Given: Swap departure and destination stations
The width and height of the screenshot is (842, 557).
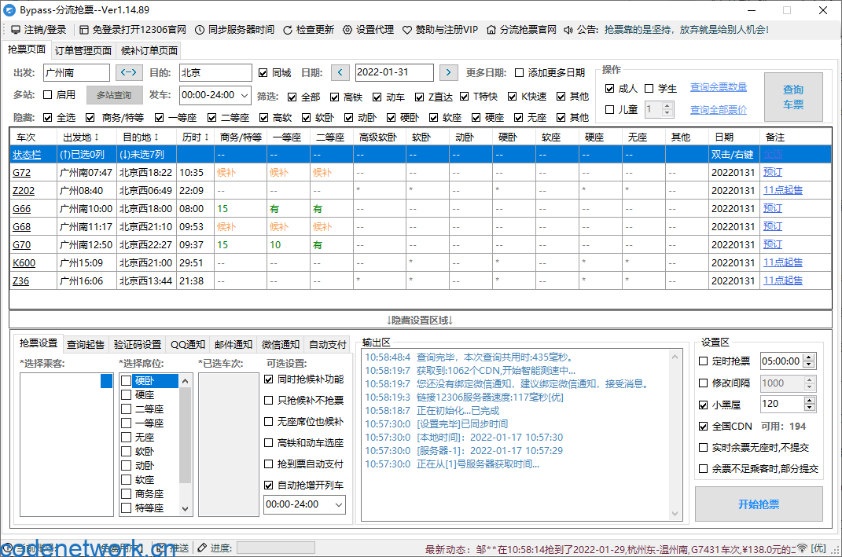Looking at the screenshot, I should click(x=129, y=72).
